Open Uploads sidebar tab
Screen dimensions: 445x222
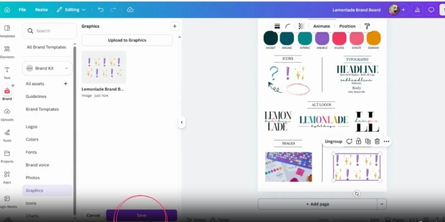coord(7,114)
